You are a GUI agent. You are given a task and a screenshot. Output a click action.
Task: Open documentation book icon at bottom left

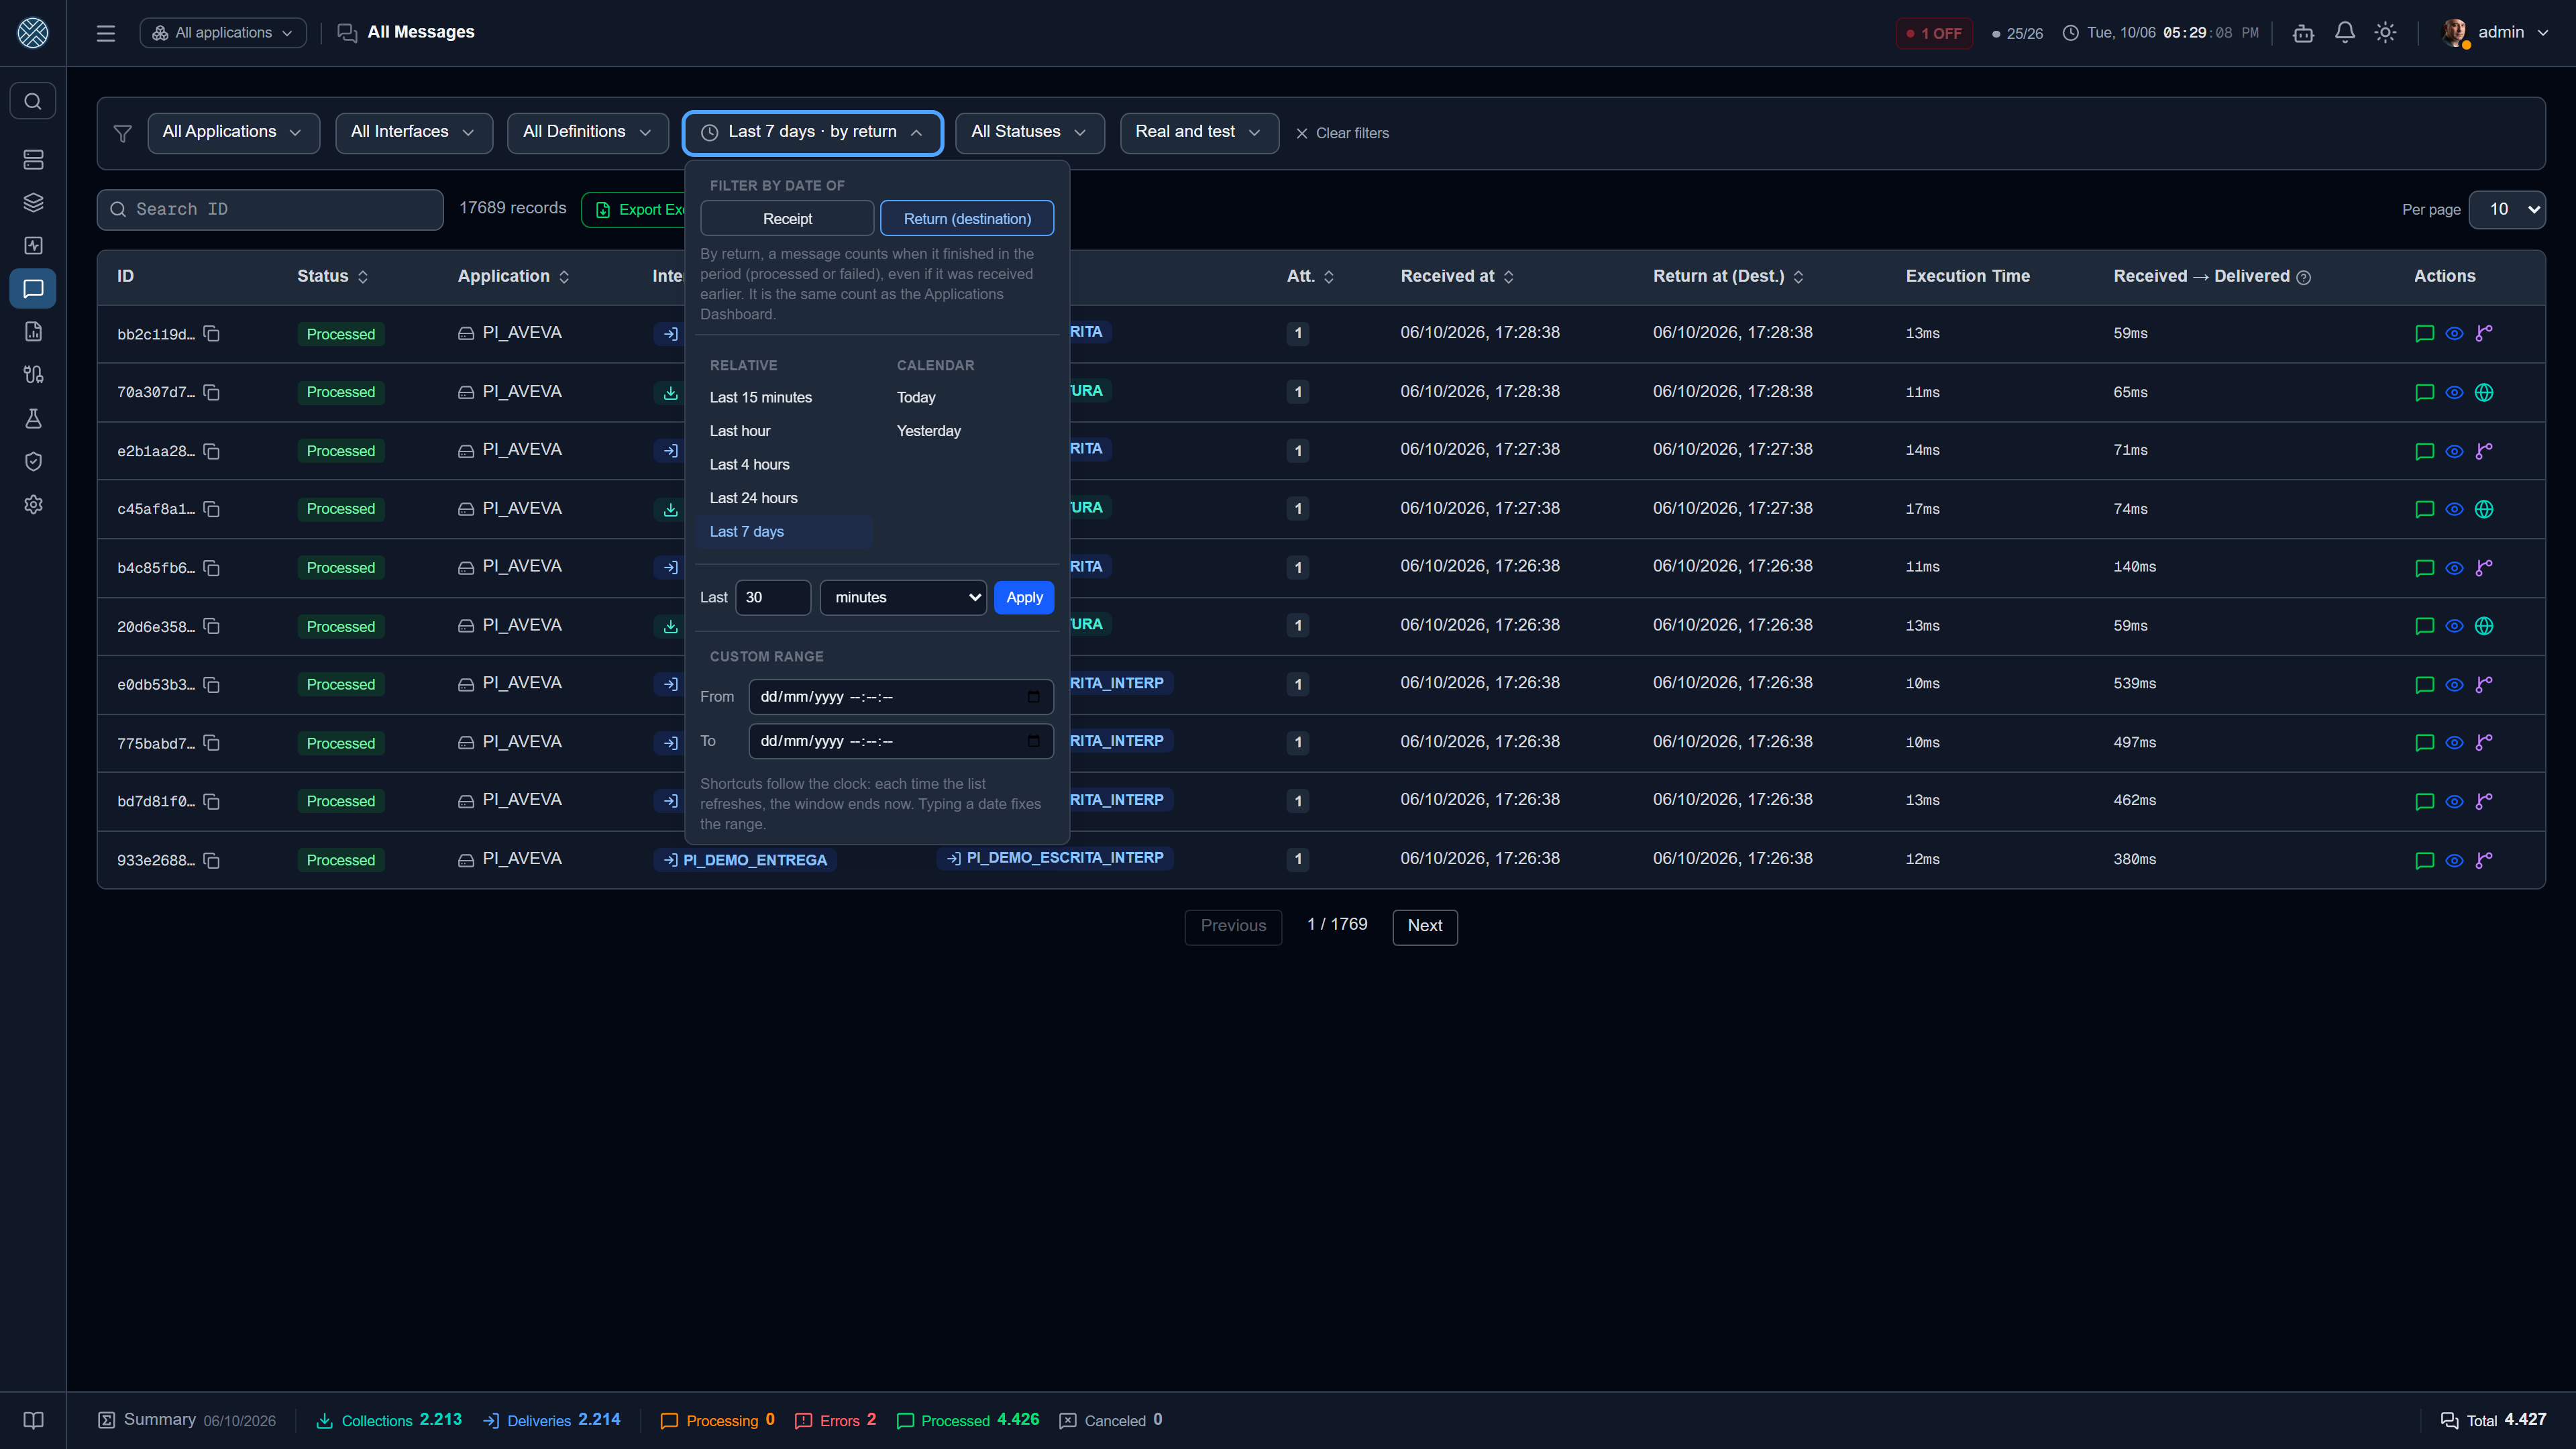coord(33,1421)
